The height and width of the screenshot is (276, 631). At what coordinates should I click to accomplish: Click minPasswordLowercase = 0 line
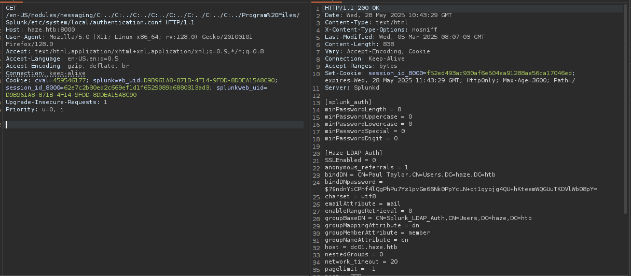pyautogui.click(x=368, y=124)
